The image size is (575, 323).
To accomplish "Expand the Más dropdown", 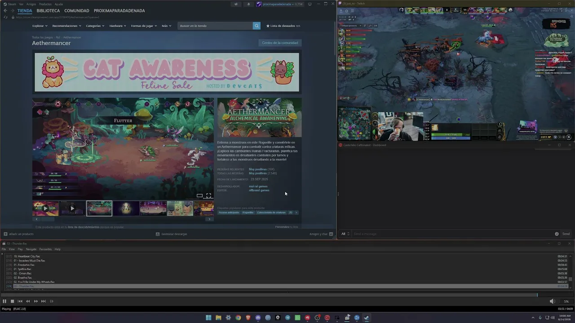I will [166, 26].
